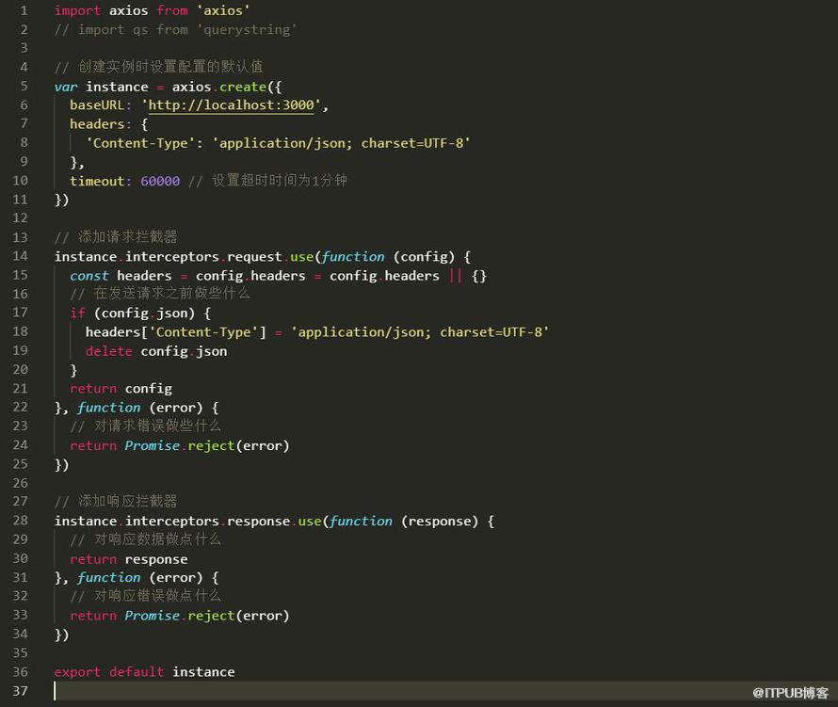Click the headers key on line 7

click(97, 124)
